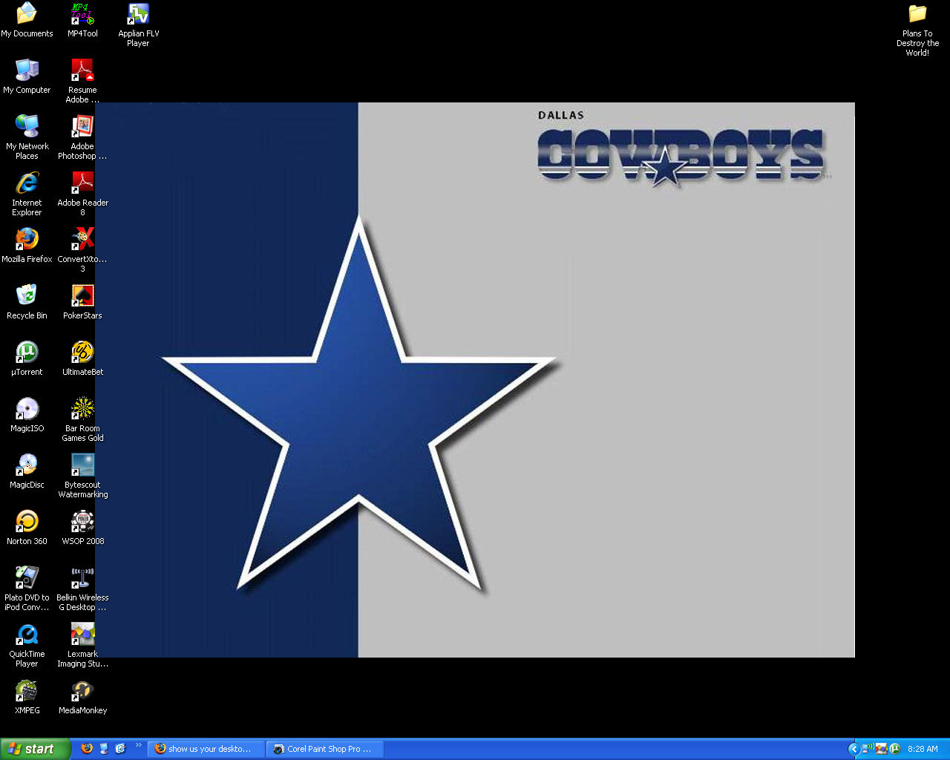This screenshot has width=950, height=760.
Task: Select the Plato DVD to iPod Converter shortcut
Action: coord(27,589)
